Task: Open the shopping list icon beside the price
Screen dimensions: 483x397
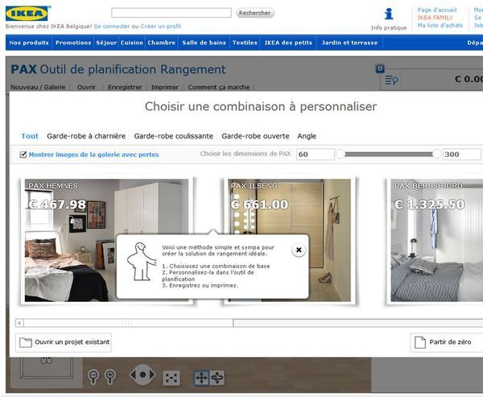Action: 391,81
